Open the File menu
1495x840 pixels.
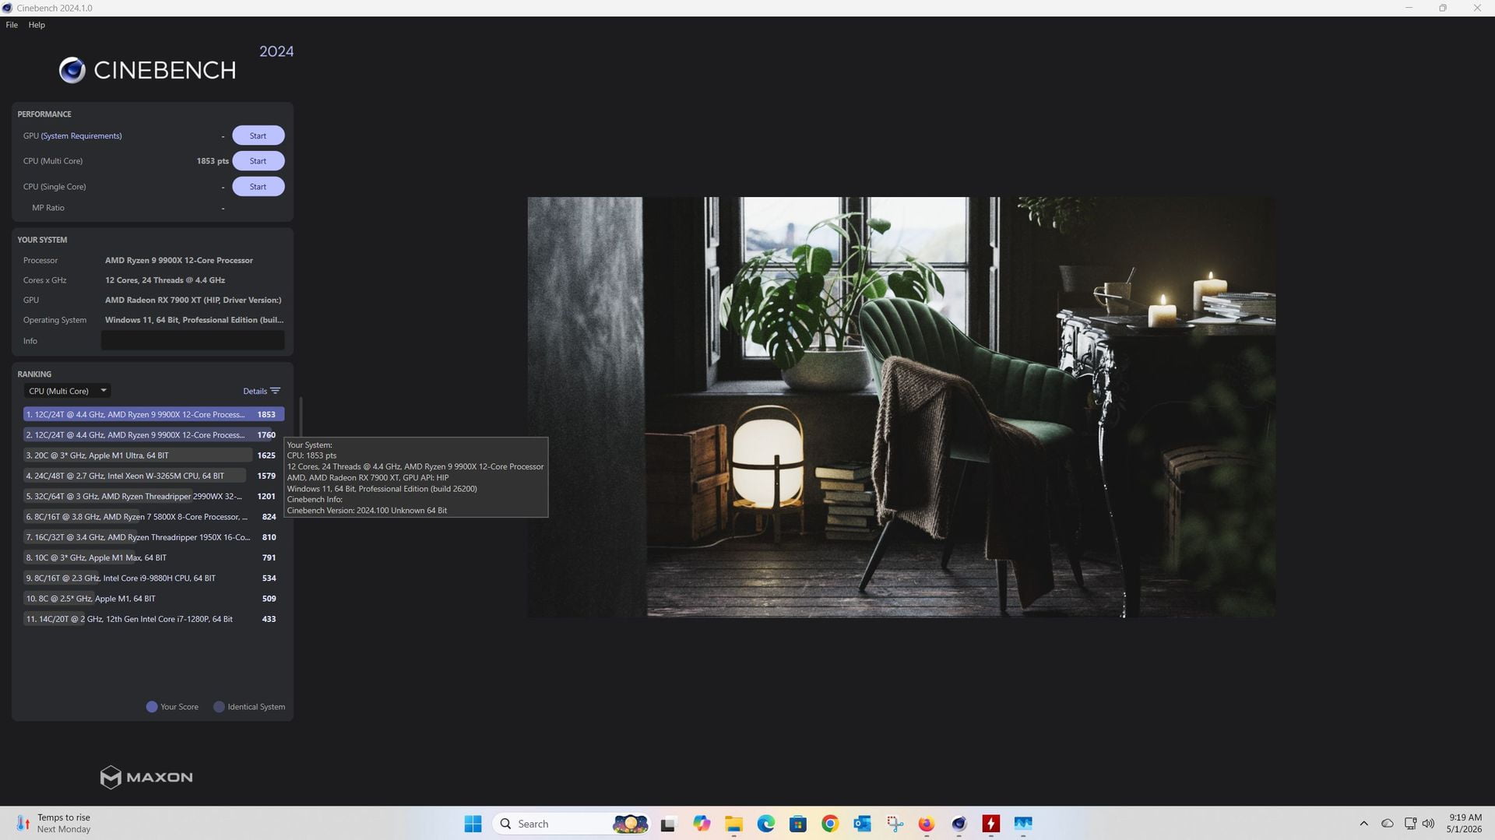pos(12,25)
